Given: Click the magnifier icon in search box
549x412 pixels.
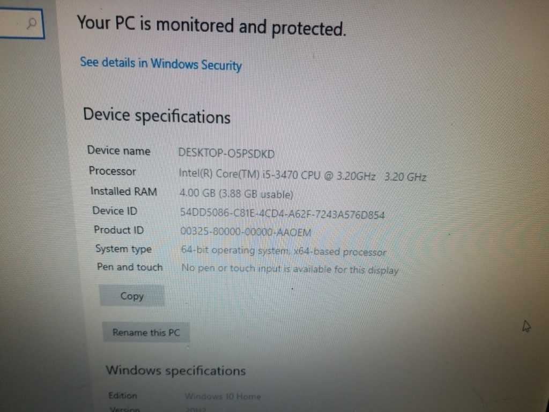Looking at the screenshot, I should [x=32, y=24].
